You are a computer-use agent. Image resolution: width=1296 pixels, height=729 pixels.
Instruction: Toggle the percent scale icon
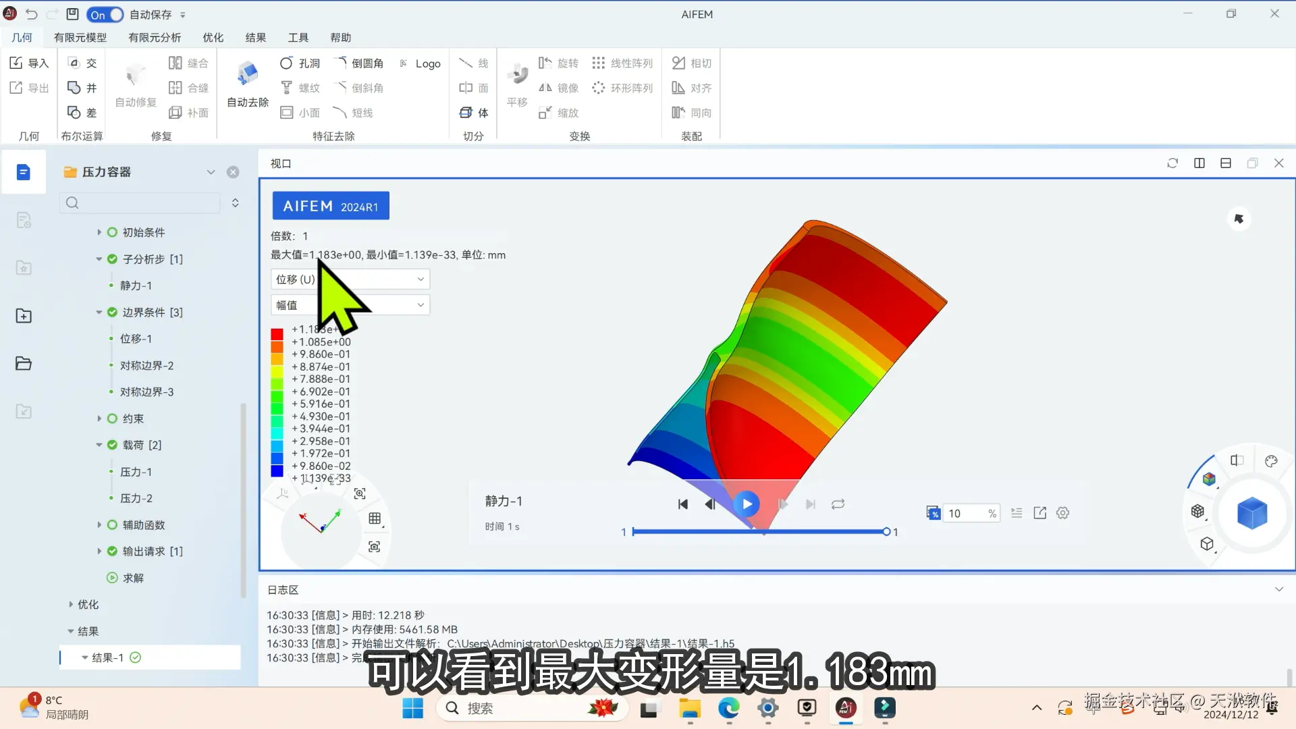tap(933, 513)
